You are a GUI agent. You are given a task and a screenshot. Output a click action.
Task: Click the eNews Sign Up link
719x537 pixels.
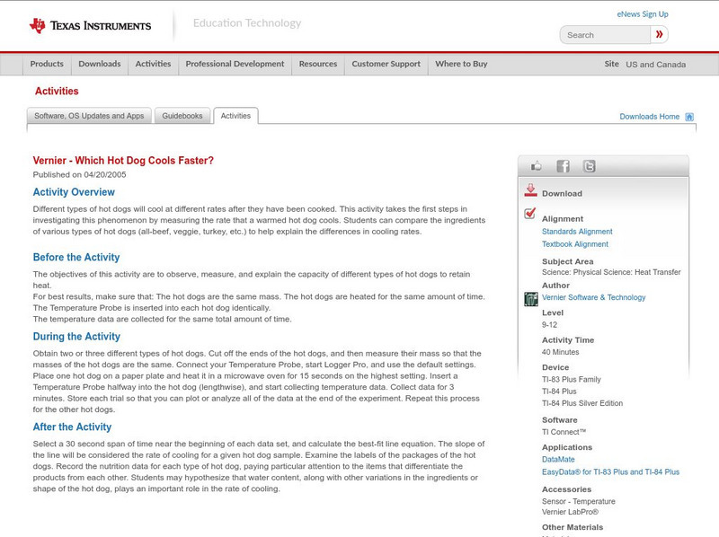pos(643,14)
